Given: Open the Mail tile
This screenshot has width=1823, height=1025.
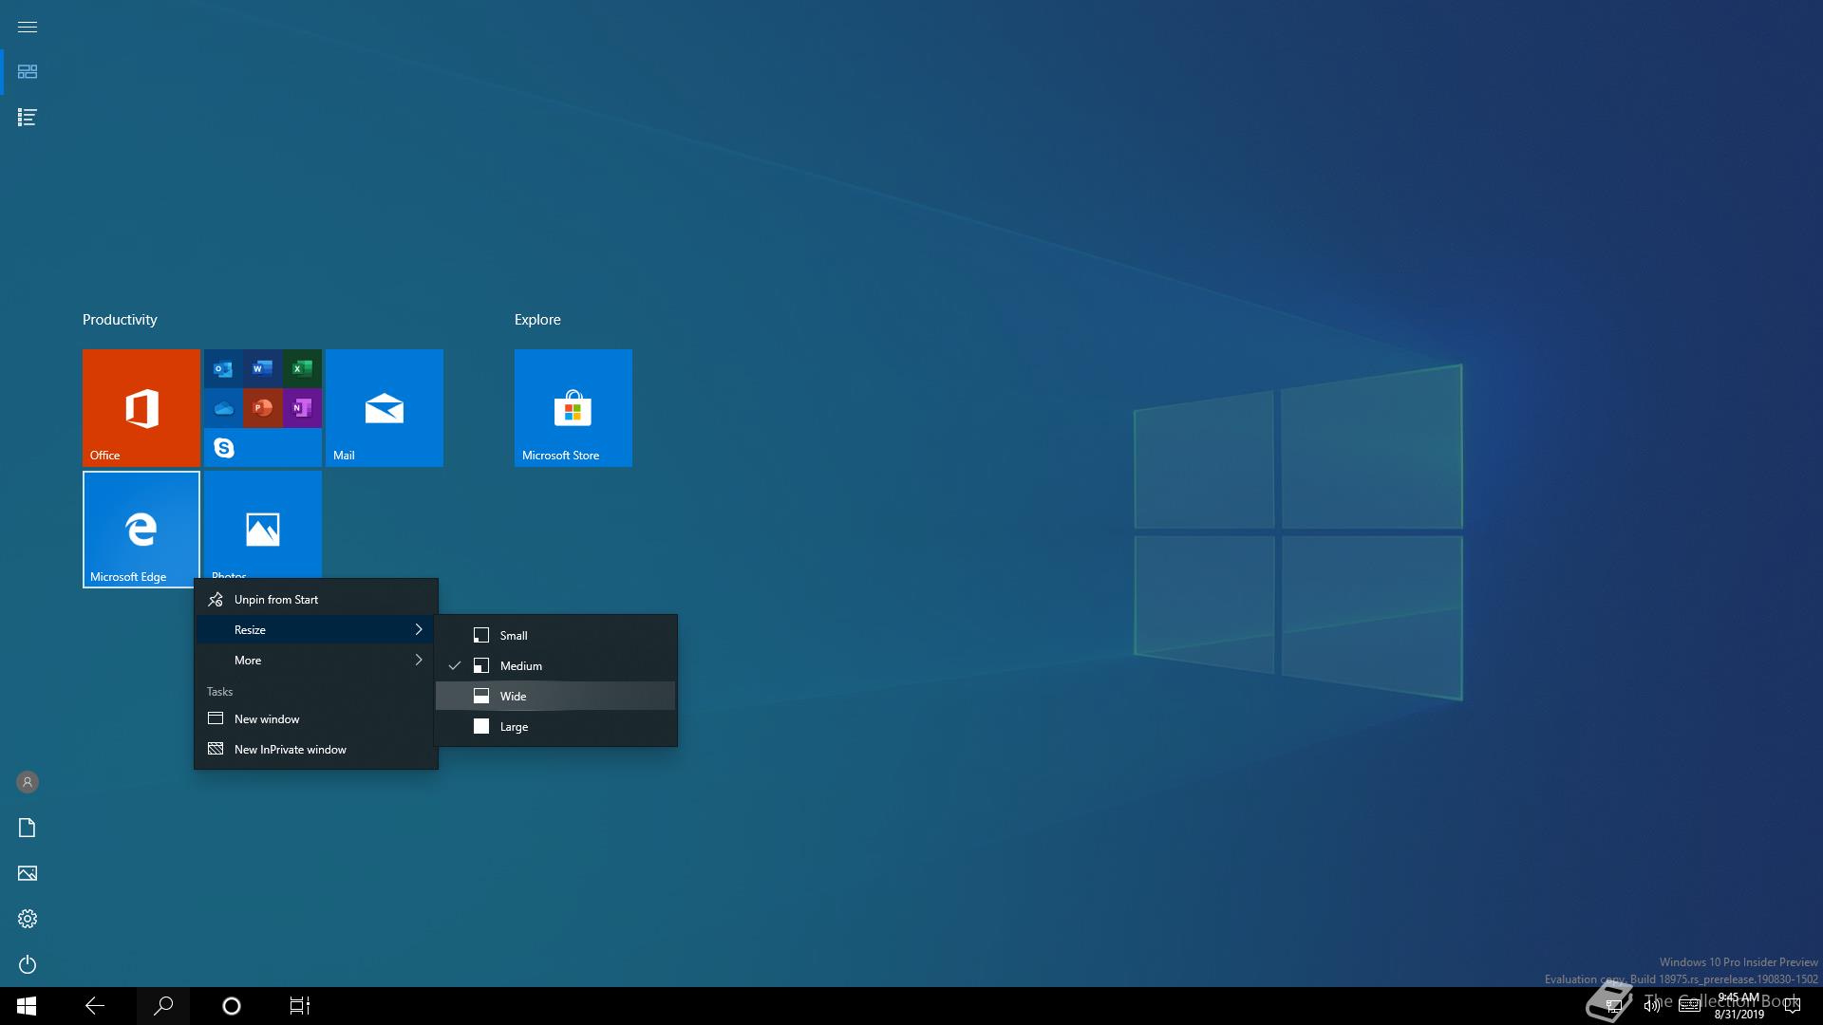Looking at the screenshot, I should click(385, 408).
